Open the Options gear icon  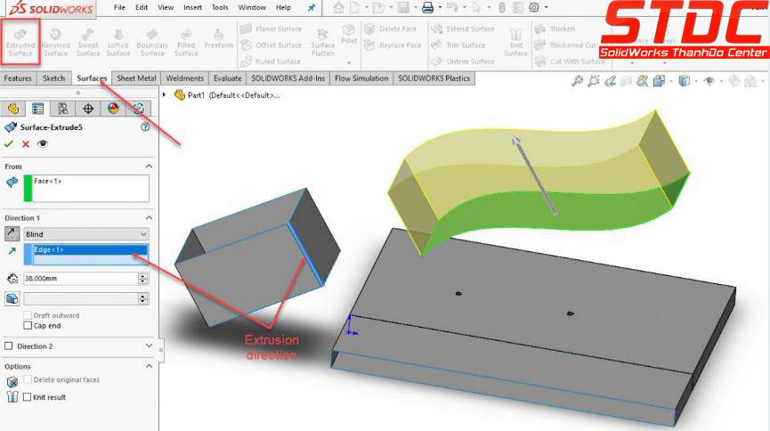click(534, 7)
